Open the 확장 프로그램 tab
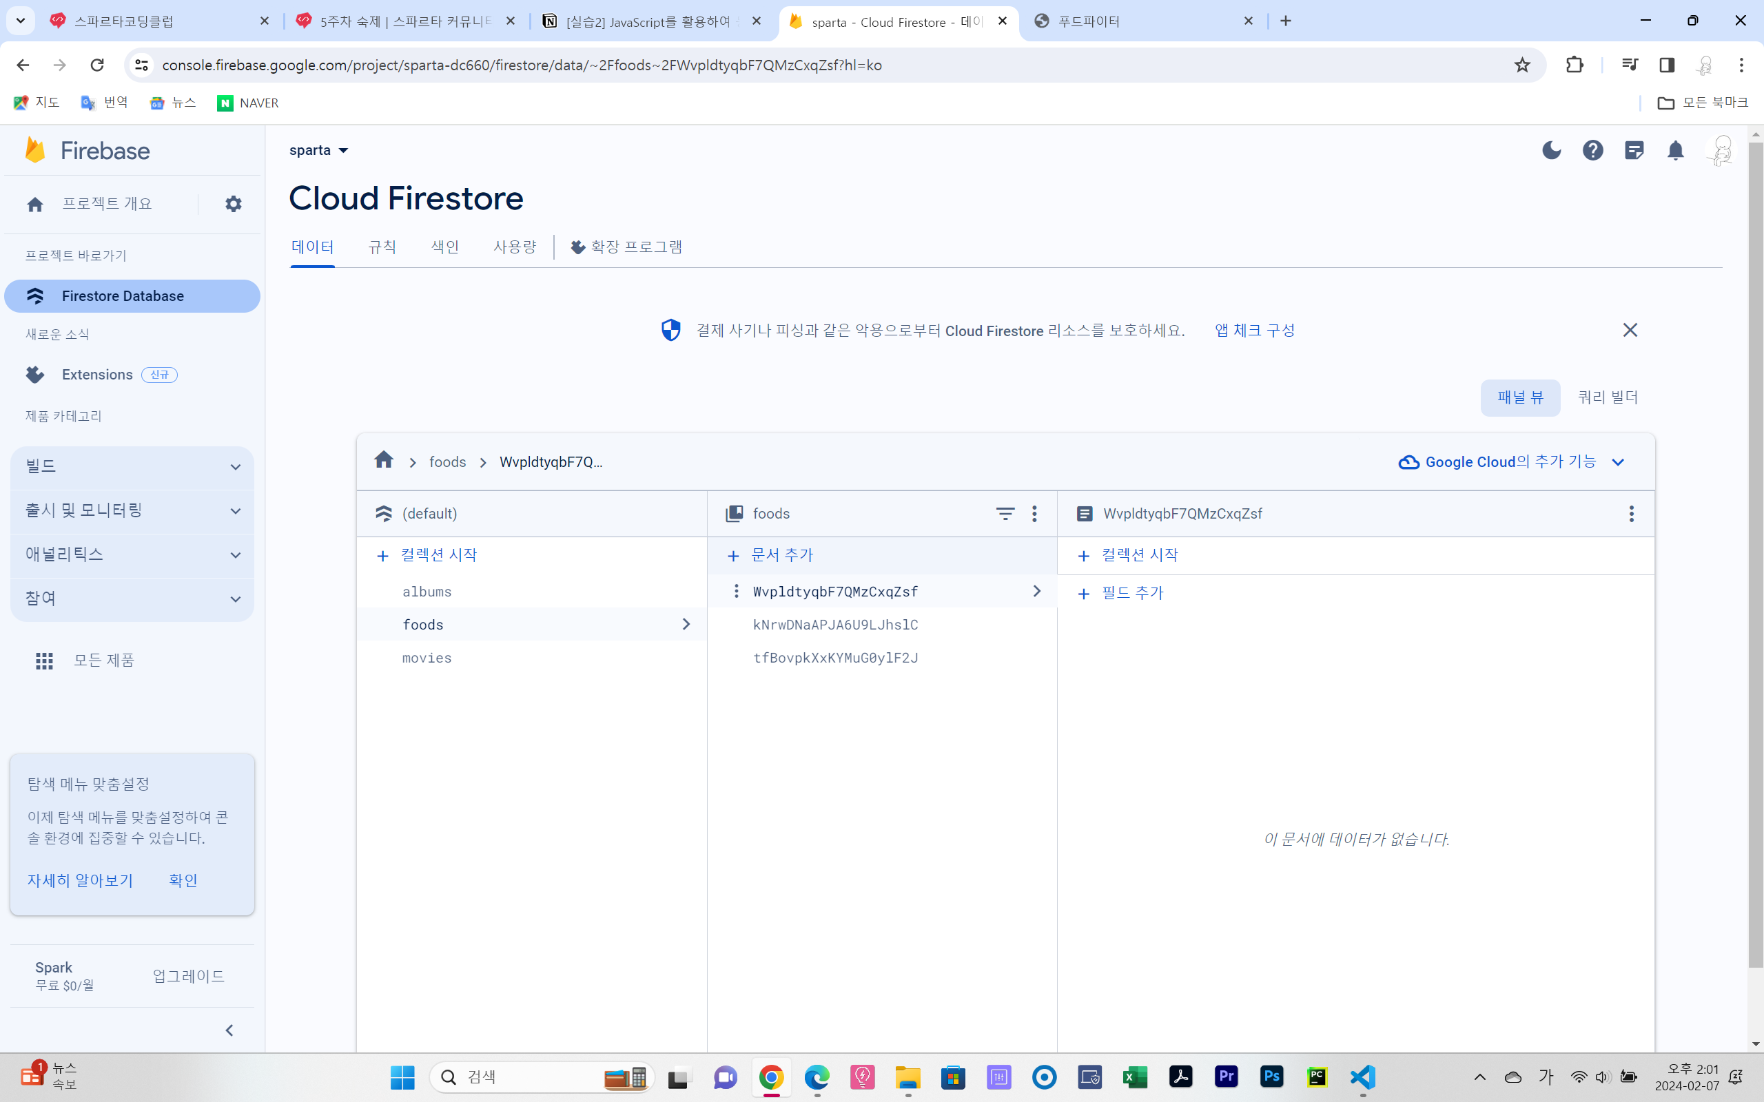The image size is (1764, 1102). point(627,247)
